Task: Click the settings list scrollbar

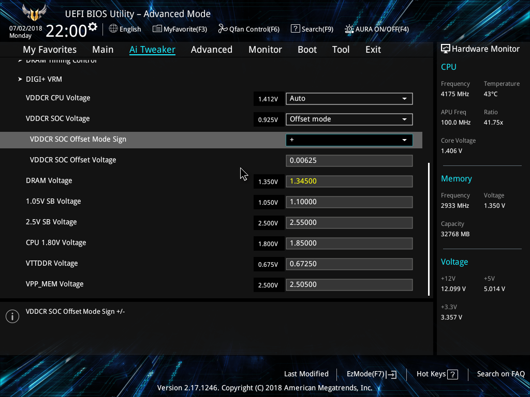Action: [x=429, y=229]
